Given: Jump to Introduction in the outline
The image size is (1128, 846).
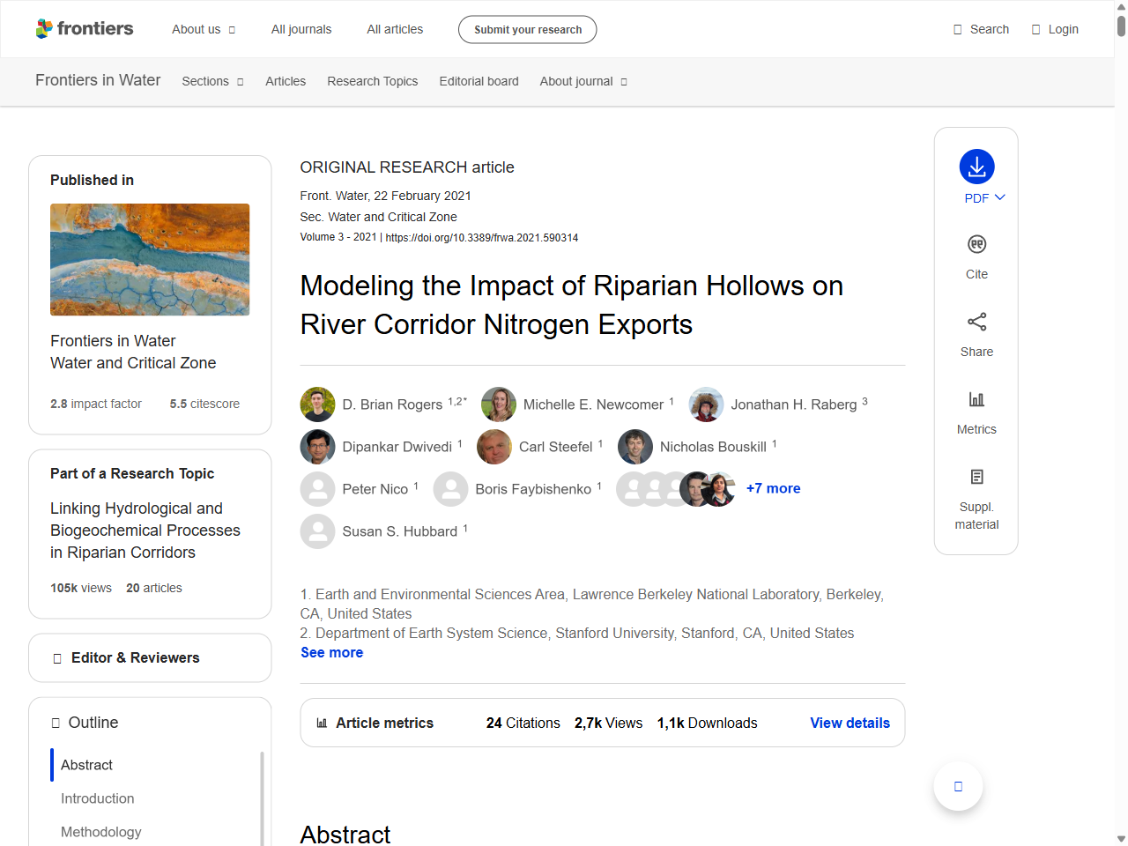Looking at the screenshot, I should click(x=98, y=798).
